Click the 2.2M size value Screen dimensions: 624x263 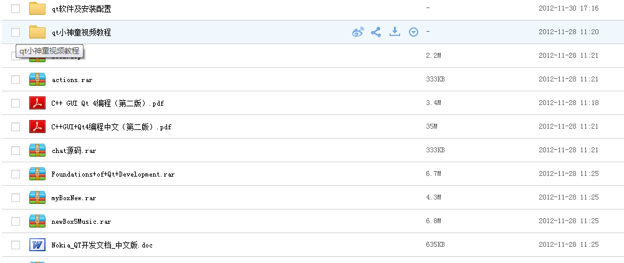433,55
